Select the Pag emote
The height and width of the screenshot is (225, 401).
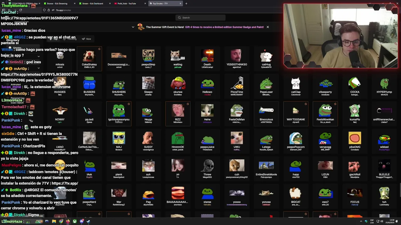(x=148, y=196)
